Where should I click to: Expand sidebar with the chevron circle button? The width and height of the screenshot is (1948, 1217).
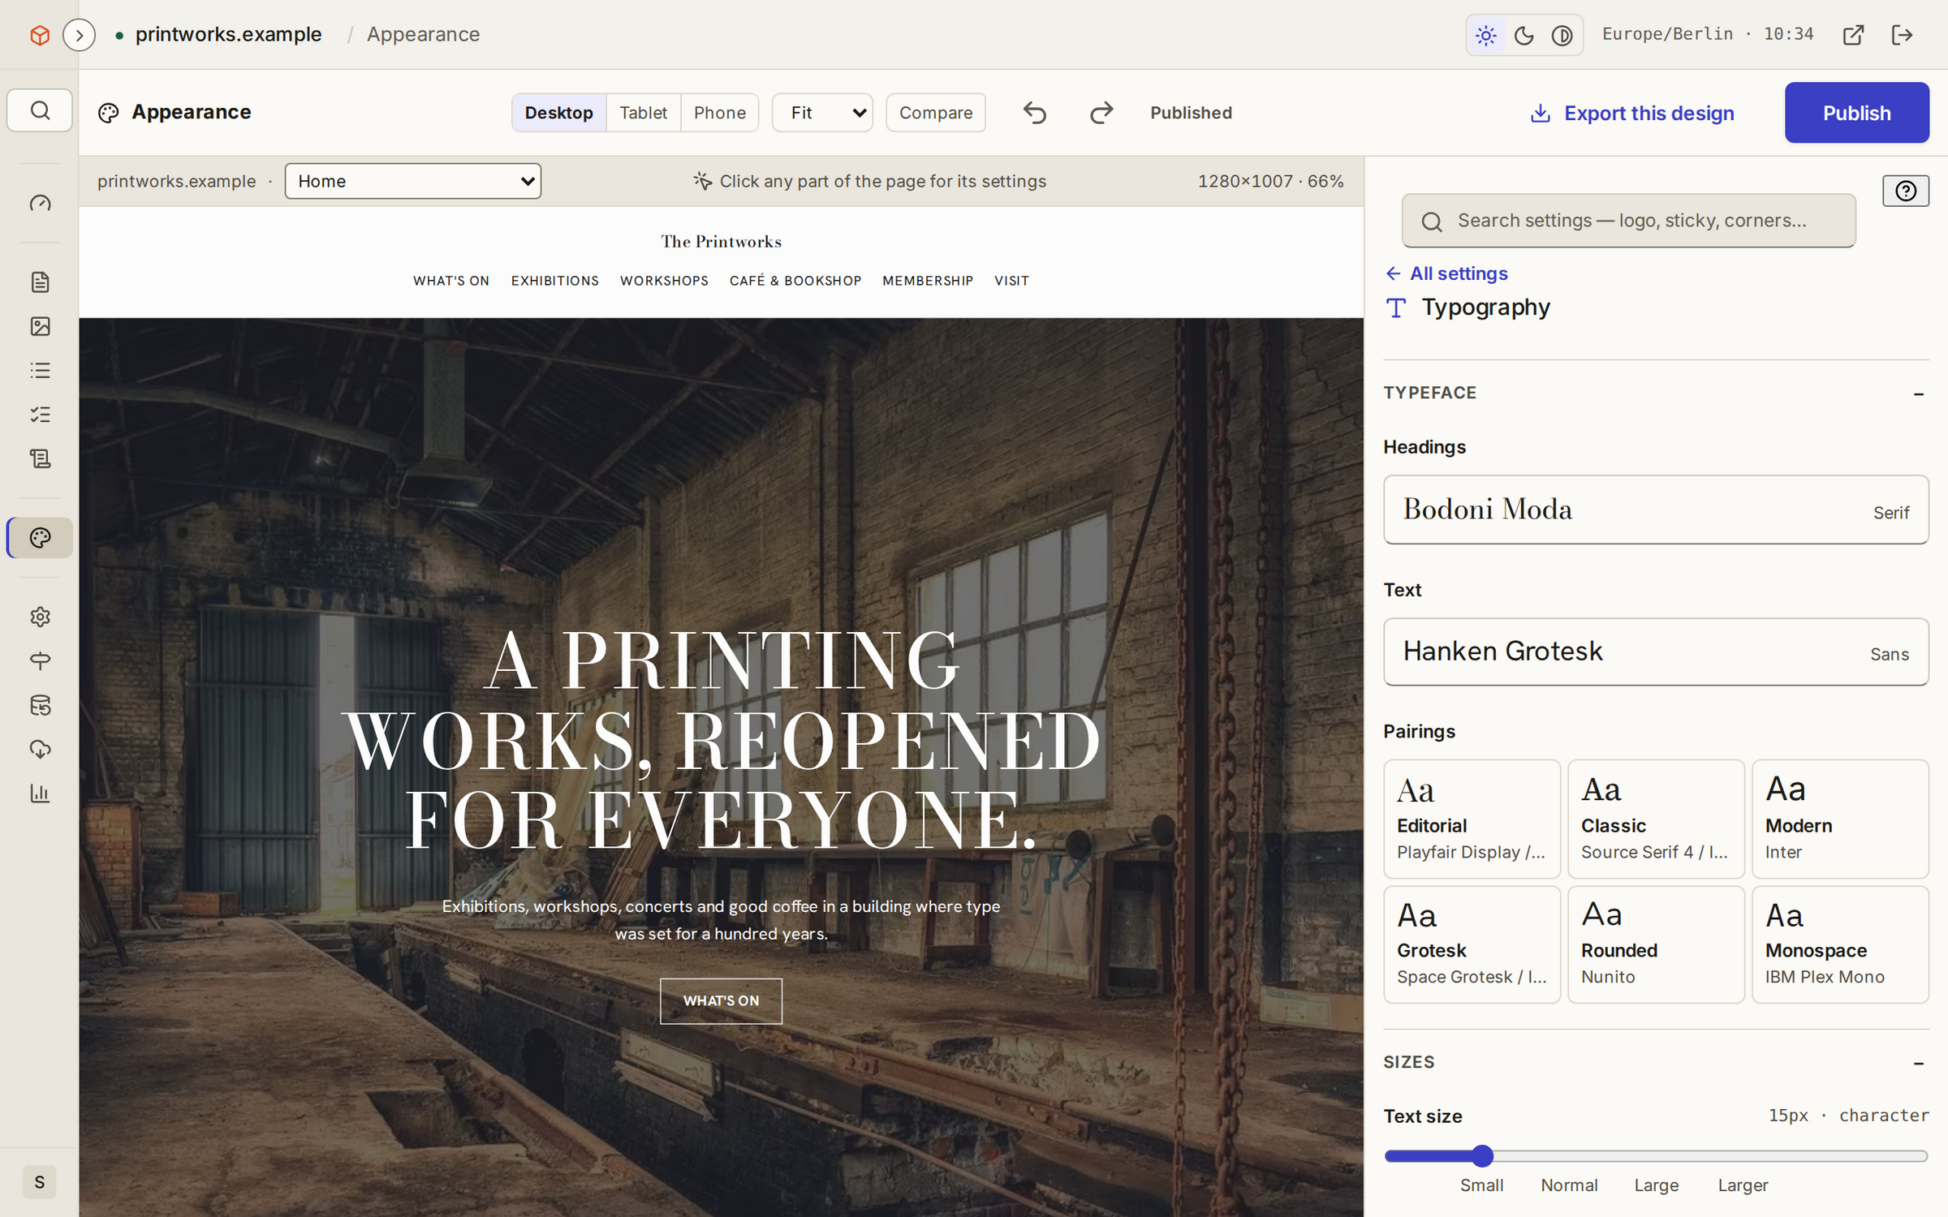tap(79, 35)
